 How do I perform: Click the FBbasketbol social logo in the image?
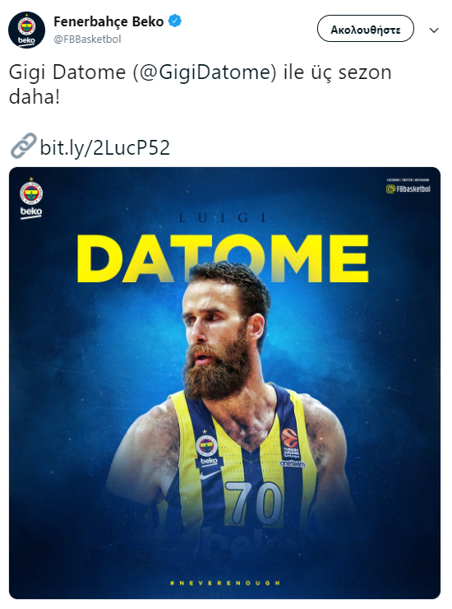pos(408,188)
